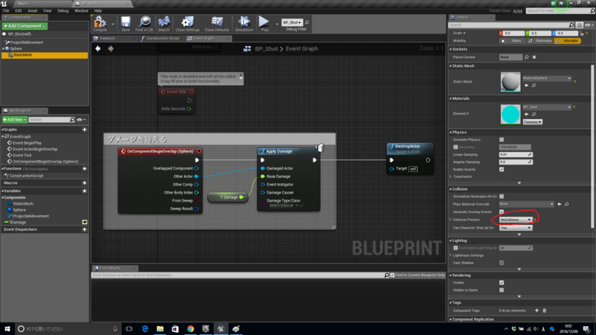Browse to MT_Shot material in Content Browser

coord(534,115)
